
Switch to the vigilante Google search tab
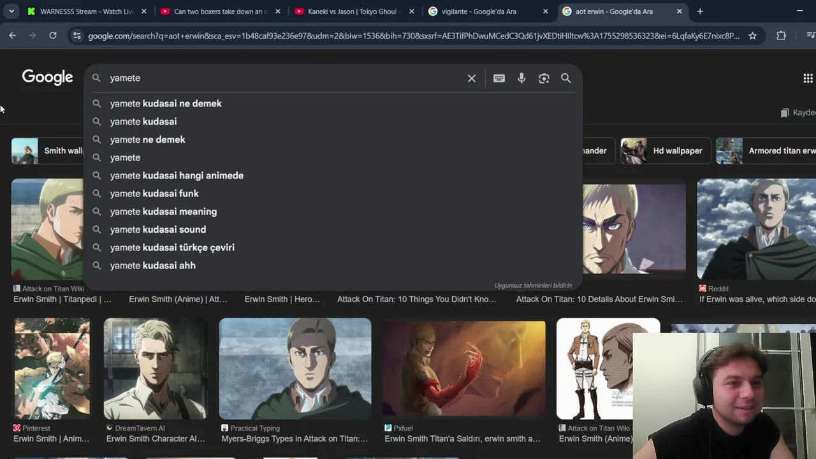(x=488, y=11)
